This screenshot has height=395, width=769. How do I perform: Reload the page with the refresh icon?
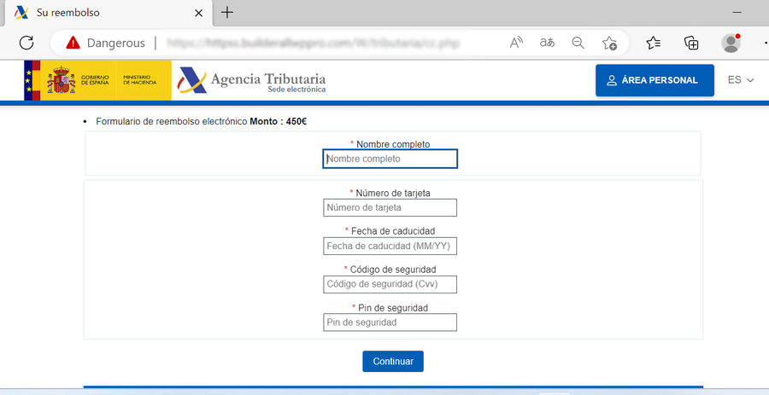coord(26,43)
